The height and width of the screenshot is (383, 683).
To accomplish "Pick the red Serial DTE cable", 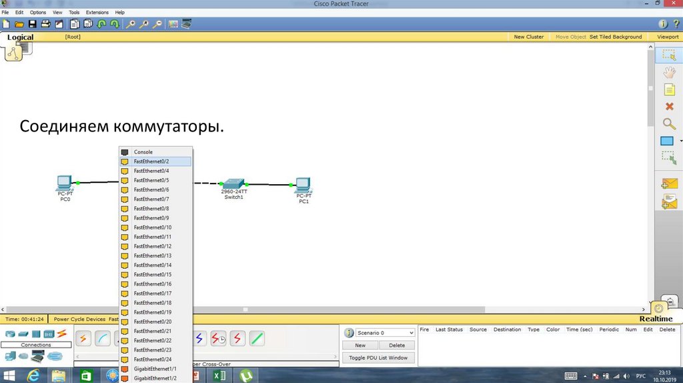I will point(237,338).
